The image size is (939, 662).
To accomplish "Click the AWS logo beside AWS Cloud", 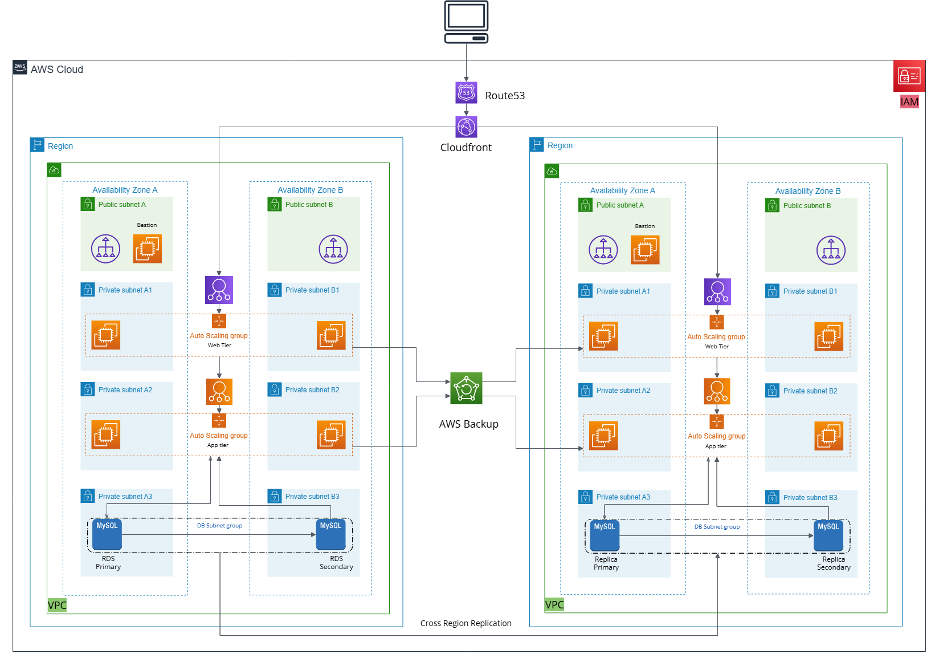I will click(x=20, y=67).
